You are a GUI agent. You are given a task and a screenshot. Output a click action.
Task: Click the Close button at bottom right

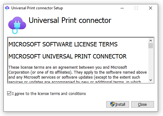(x=142, y=104)
